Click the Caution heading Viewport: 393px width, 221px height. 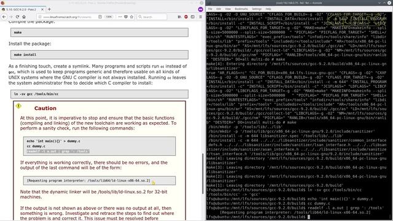pos(45,108)
